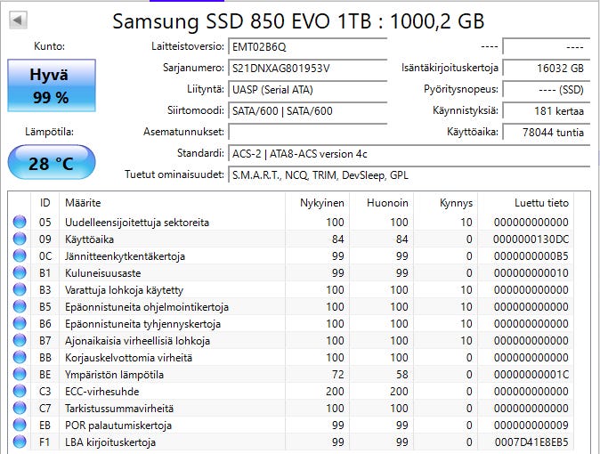This screenshot has width=600, height=454.
Task: Click the Tuetut ominaisuudet field
Action: pos(409,175)
